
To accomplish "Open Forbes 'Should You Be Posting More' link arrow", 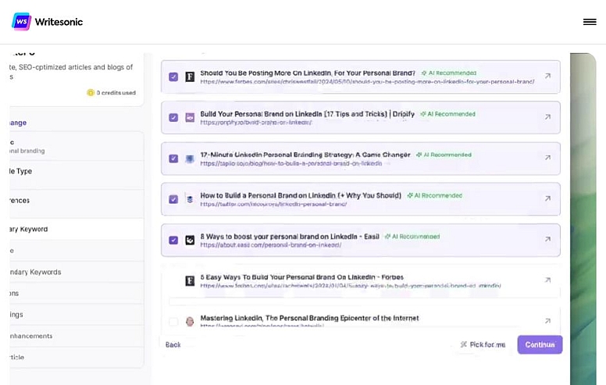I will point(547,76).
